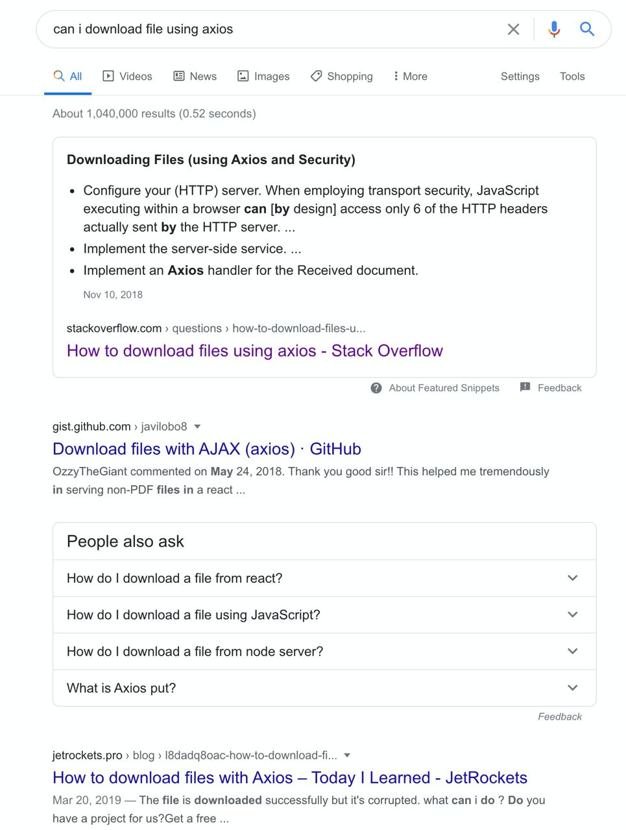This screenshot has height=830, width=626.
Task: Click the Images tab picture icon
Action: coord(243,76)
